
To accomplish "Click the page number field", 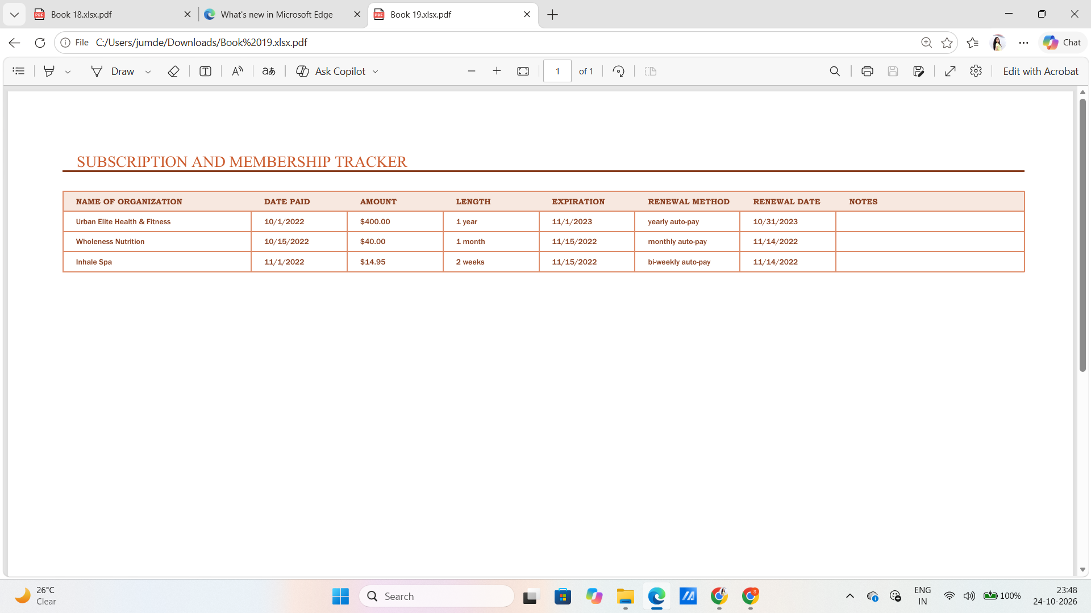I will (x=557, y=71).
